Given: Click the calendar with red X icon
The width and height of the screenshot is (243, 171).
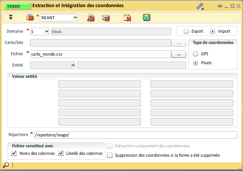Looking at the screenshot, I should [x=127, y=18].
